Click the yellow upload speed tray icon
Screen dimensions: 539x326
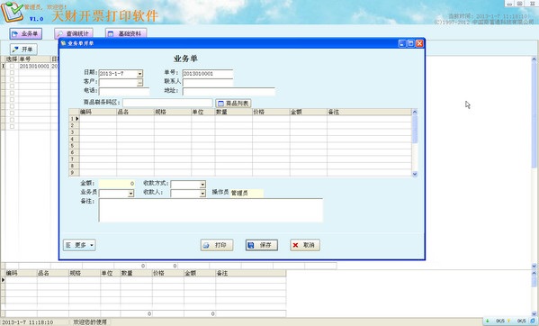click(508, 321)
